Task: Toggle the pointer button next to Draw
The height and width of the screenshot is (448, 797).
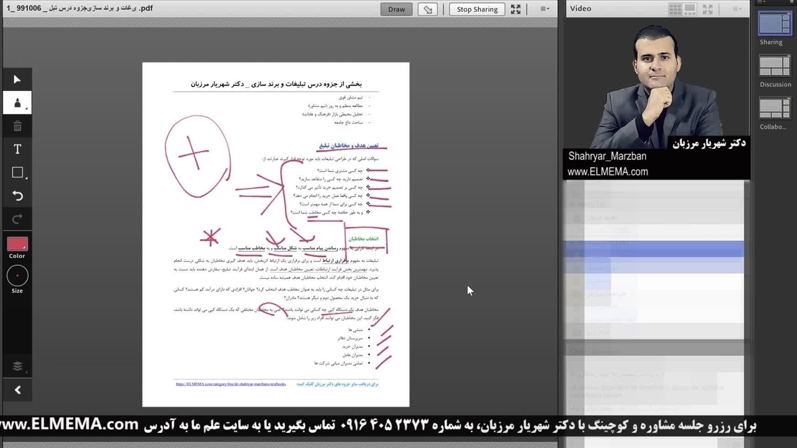Action: point(427,9)
